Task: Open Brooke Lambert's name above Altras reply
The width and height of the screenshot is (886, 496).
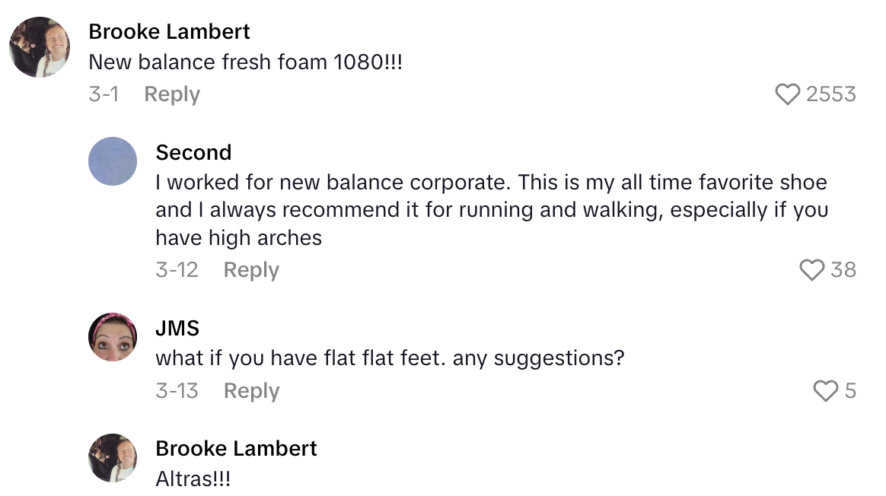Action: [236, 449]
